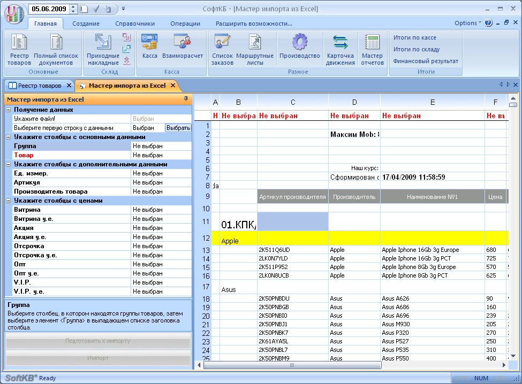This screenshot has height=384, width=522.
Task: Click next tab arrow in the tab strip
Action: [x=508, y=85]
